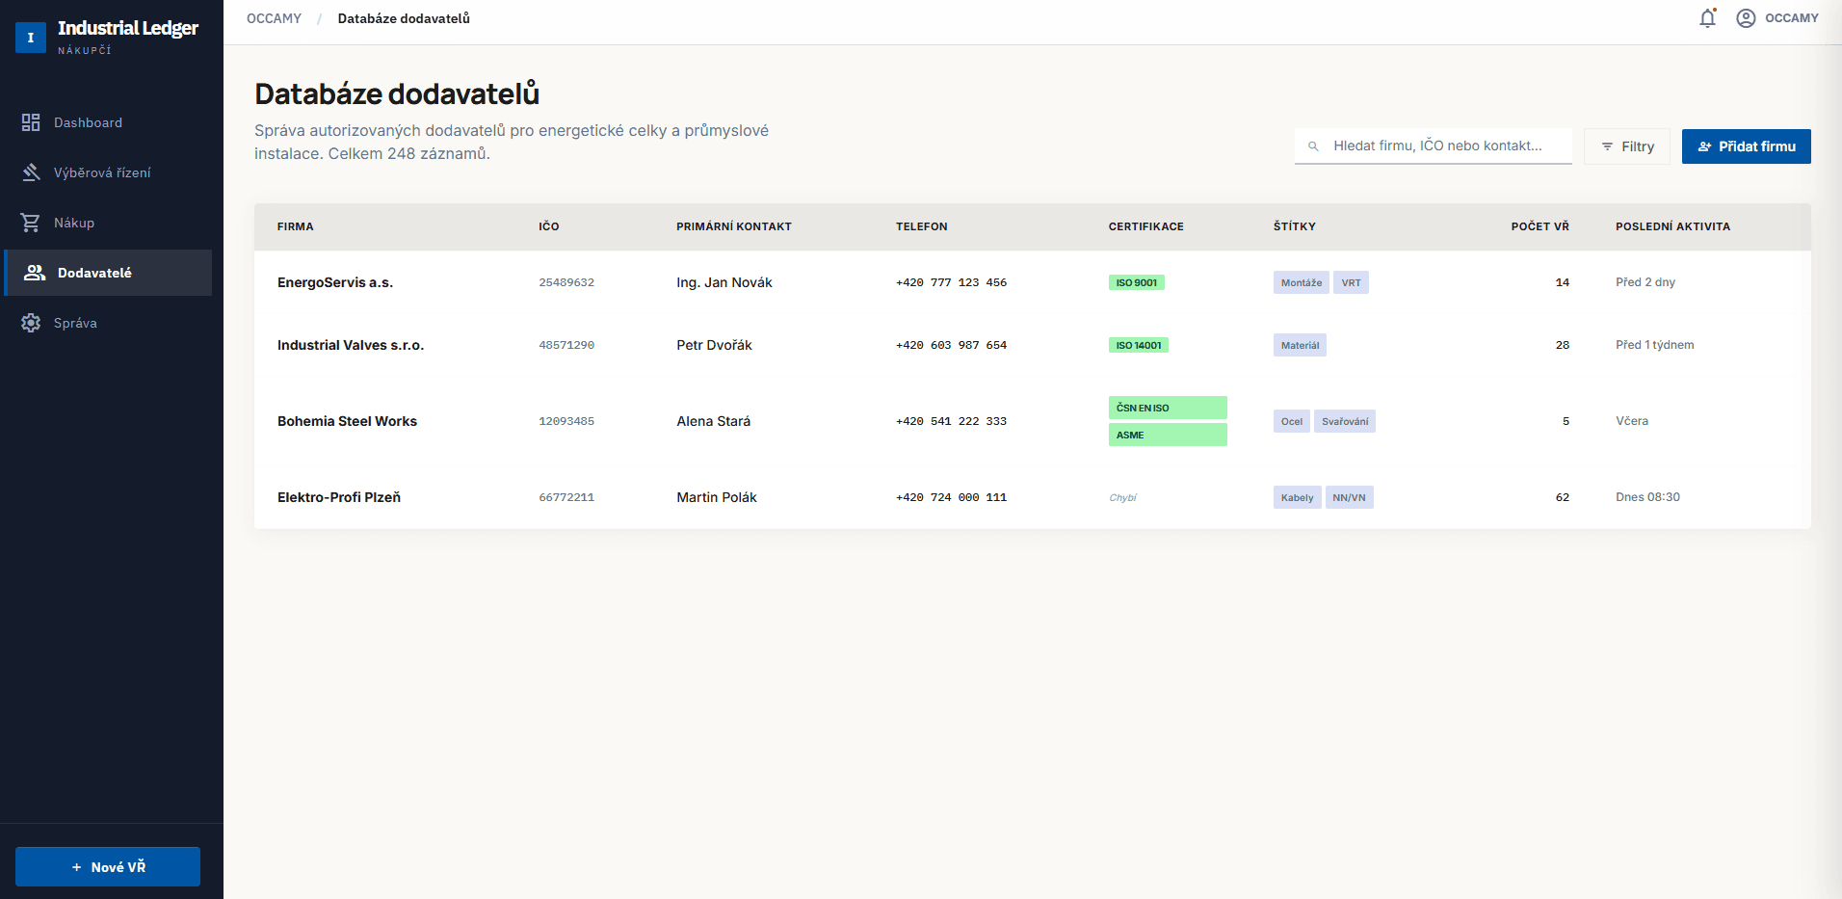Click the shopping cart Nákup icon
This screenshot has height=899, width=1842.
coord(31,223)
